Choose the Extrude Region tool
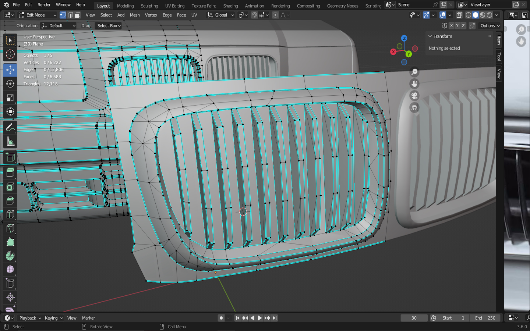530x331 pixels. [10, 172]
